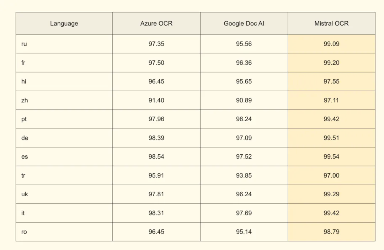
Task: Select Azure OCR value 98.31 for it
Action: [x=156, y=213]
